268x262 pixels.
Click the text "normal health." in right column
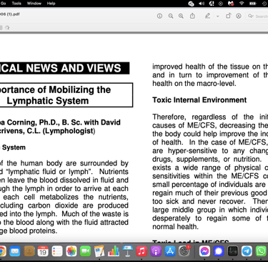tap(176, 226)
